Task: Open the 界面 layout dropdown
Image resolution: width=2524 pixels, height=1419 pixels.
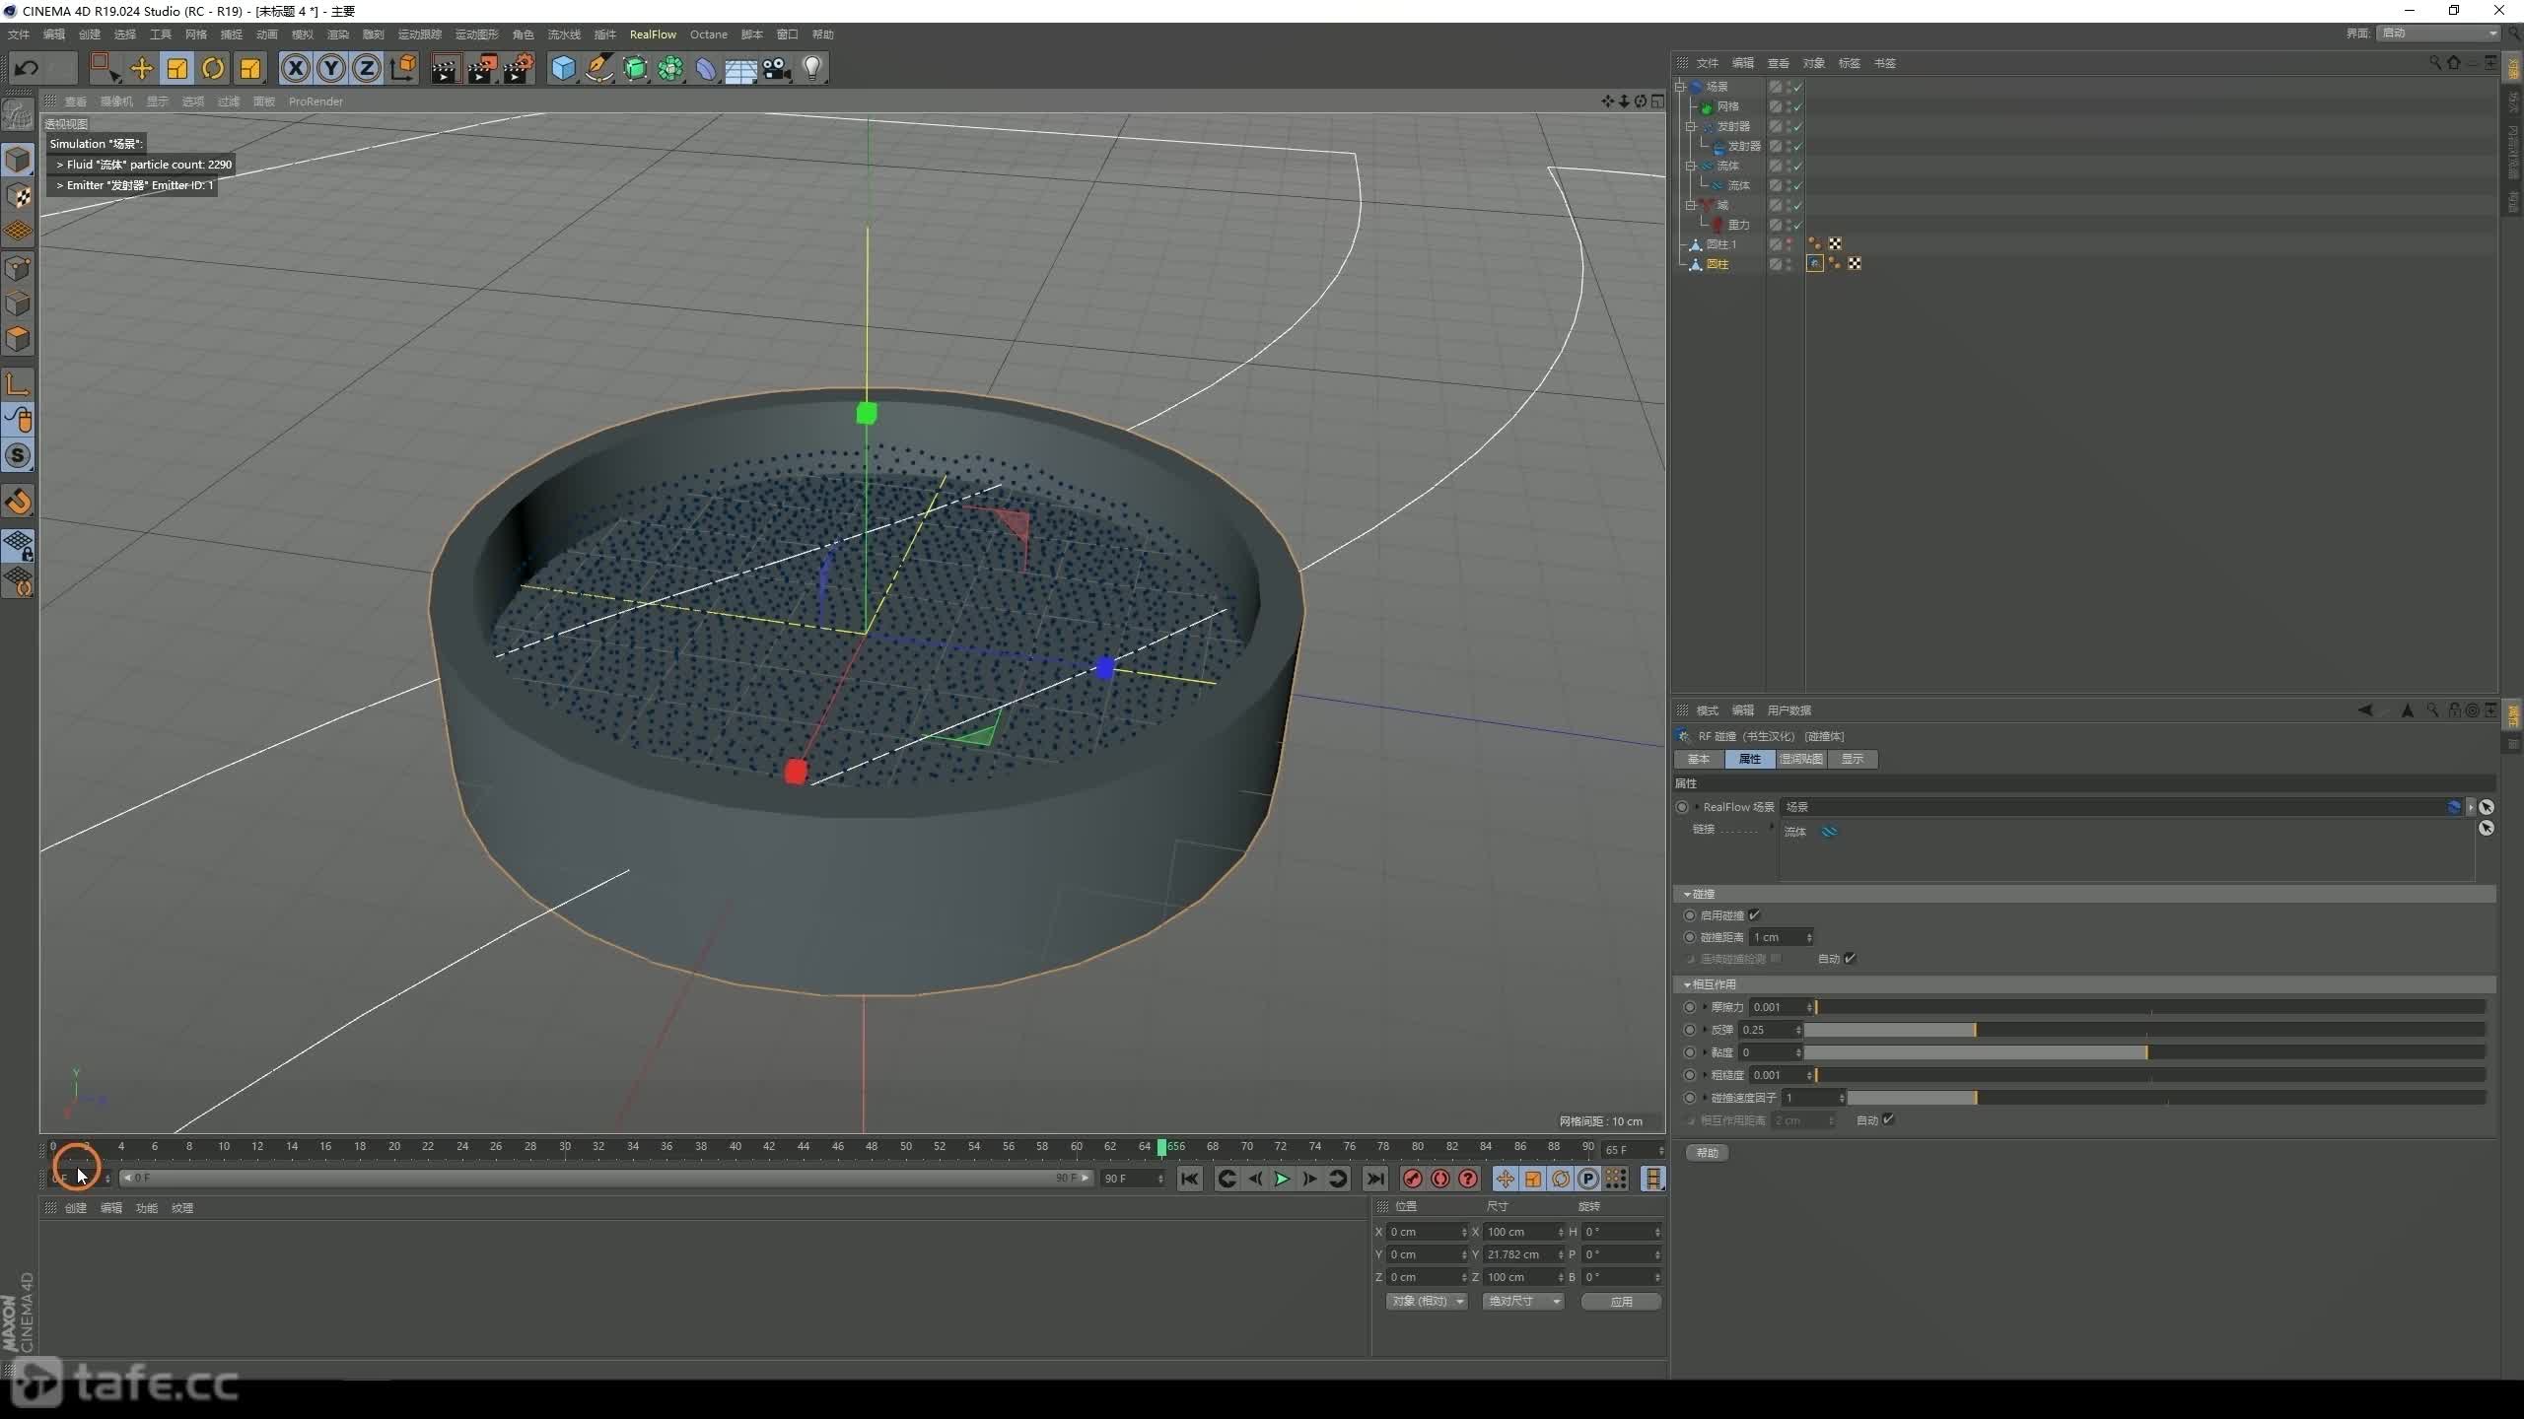Action: [x=2437, y=34]
